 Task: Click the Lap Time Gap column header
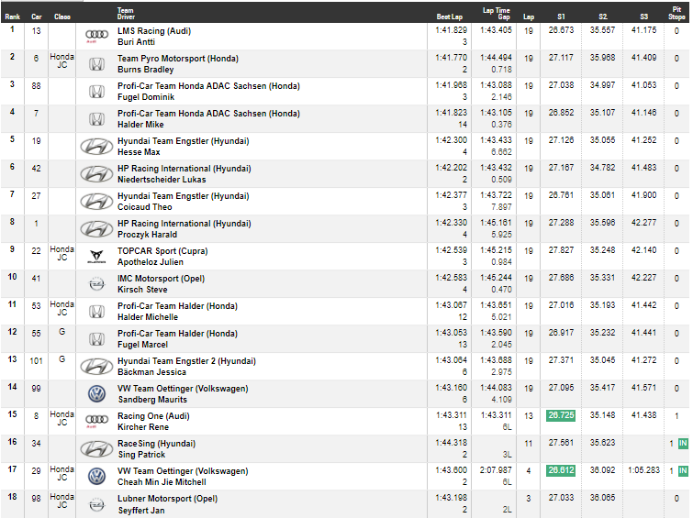coord(497,13)
